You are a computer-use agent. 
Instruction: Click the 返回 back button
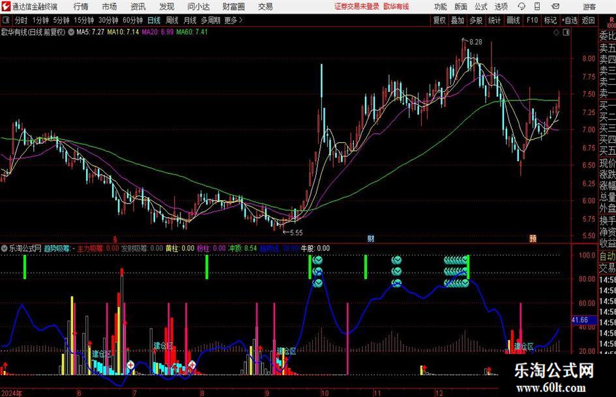point(588,20)
